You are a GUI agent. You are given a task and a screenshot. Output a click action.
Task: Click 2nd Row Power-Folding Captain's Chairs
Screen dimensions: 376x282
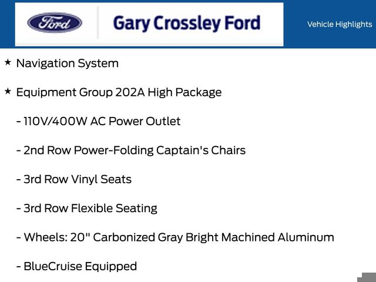pyautogui.click(x=135, y=150)
